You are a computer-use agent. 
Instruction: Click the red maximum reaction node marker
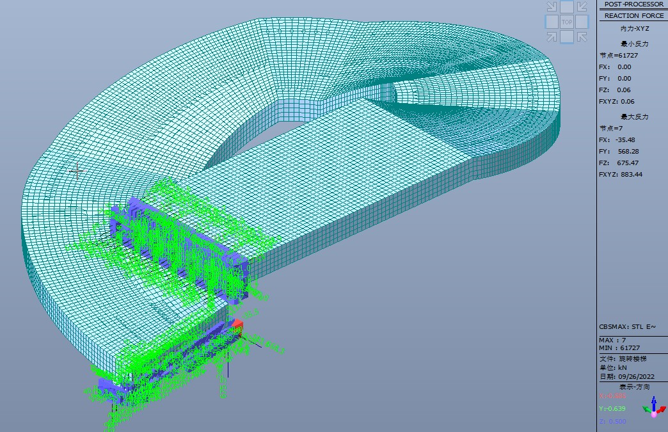(237, 326)
